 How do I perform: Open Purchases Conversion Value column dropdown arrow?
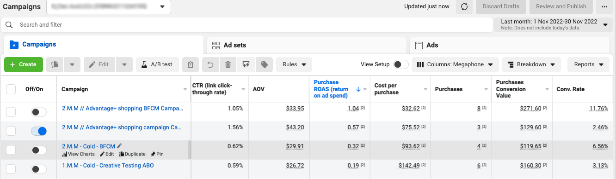tap(547, 89)
